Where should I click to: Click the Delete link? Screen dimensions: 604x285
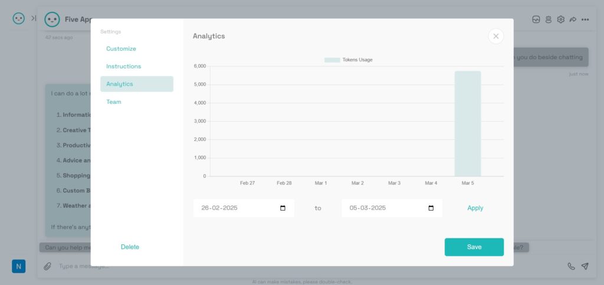point(130,247)
